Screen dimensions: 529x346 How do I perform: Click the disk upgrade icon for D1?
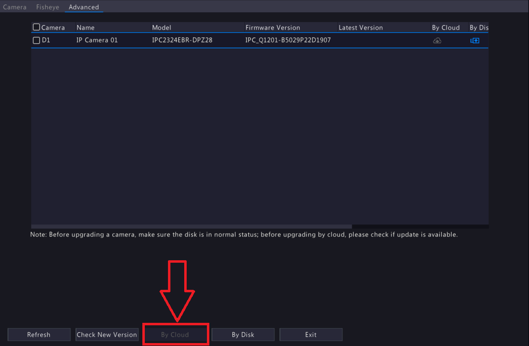475,40
